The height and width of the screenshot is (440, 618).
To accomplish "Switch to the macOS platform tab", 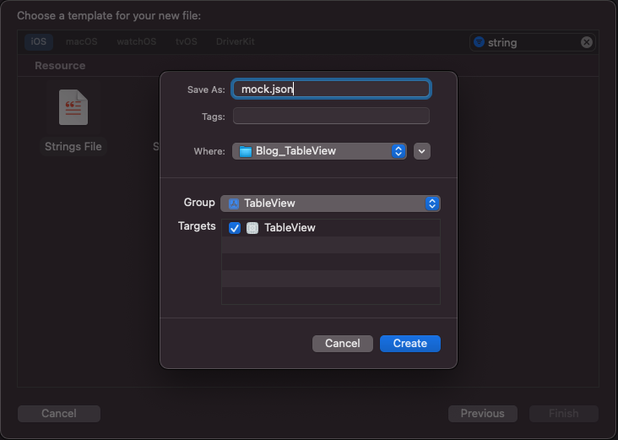I will coord(82,41).
